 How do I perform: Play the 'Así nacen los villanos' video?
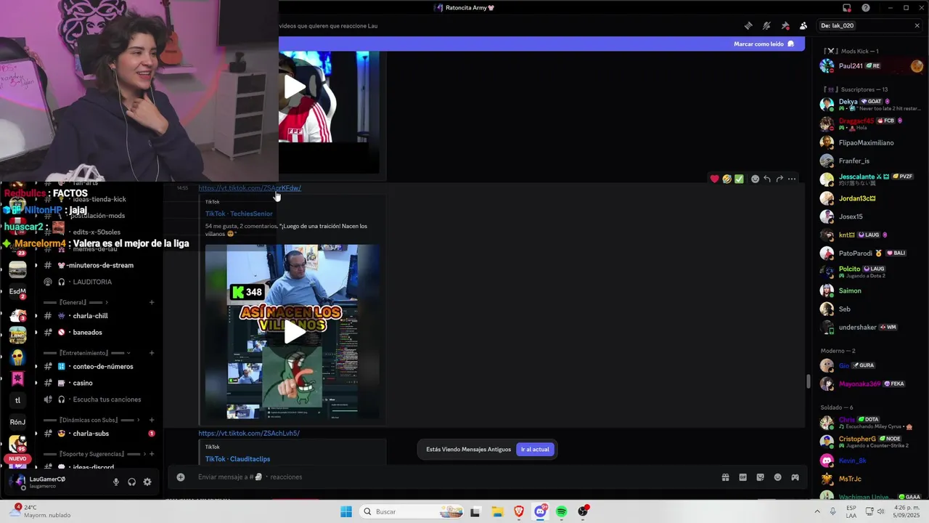(294, 332)
